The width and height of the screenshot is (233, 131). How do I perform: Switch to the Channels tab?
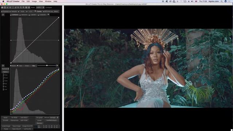tap(5, 12)
